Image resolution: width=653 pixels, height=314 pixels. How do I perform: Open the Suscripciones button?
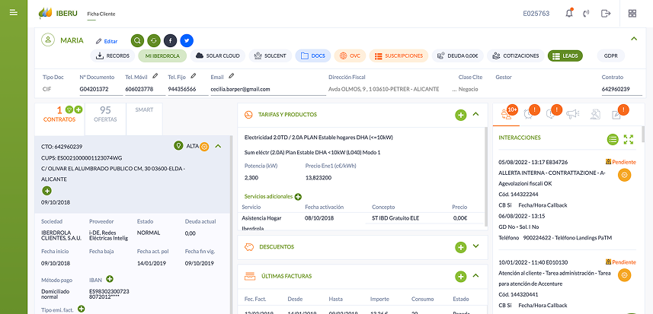(x=399, y=56)
